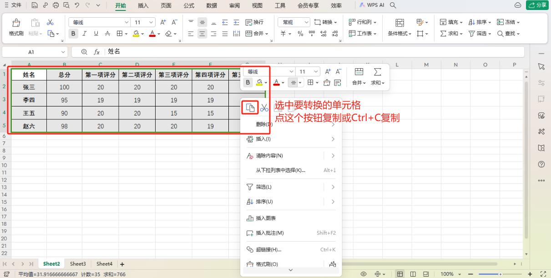Switch to Sheet3 tab
This screenshot has width=551, height=278.
(x=78, y=264)
